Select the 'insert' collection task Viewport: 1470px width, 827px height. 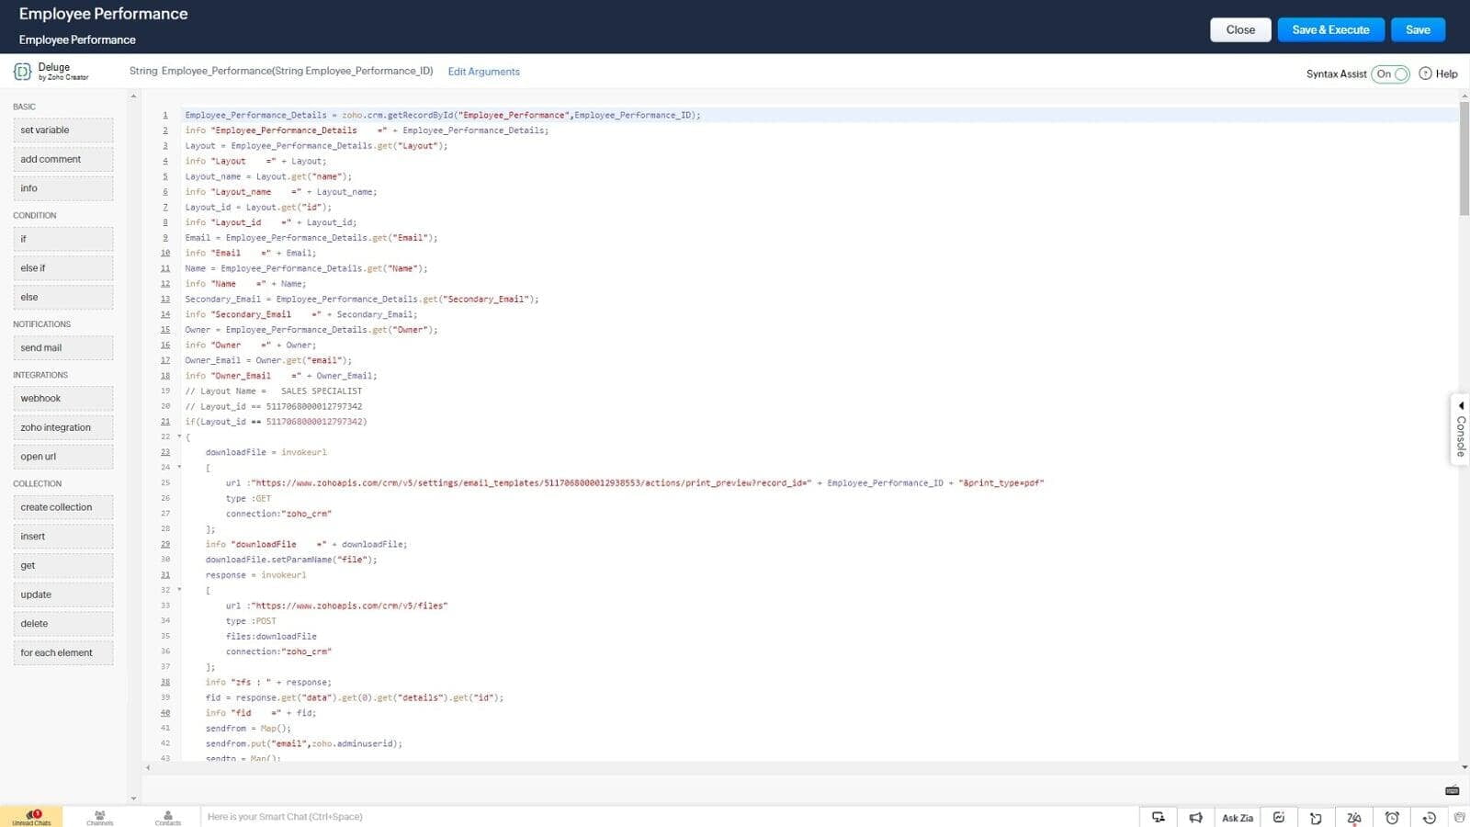tap(63, 537)
